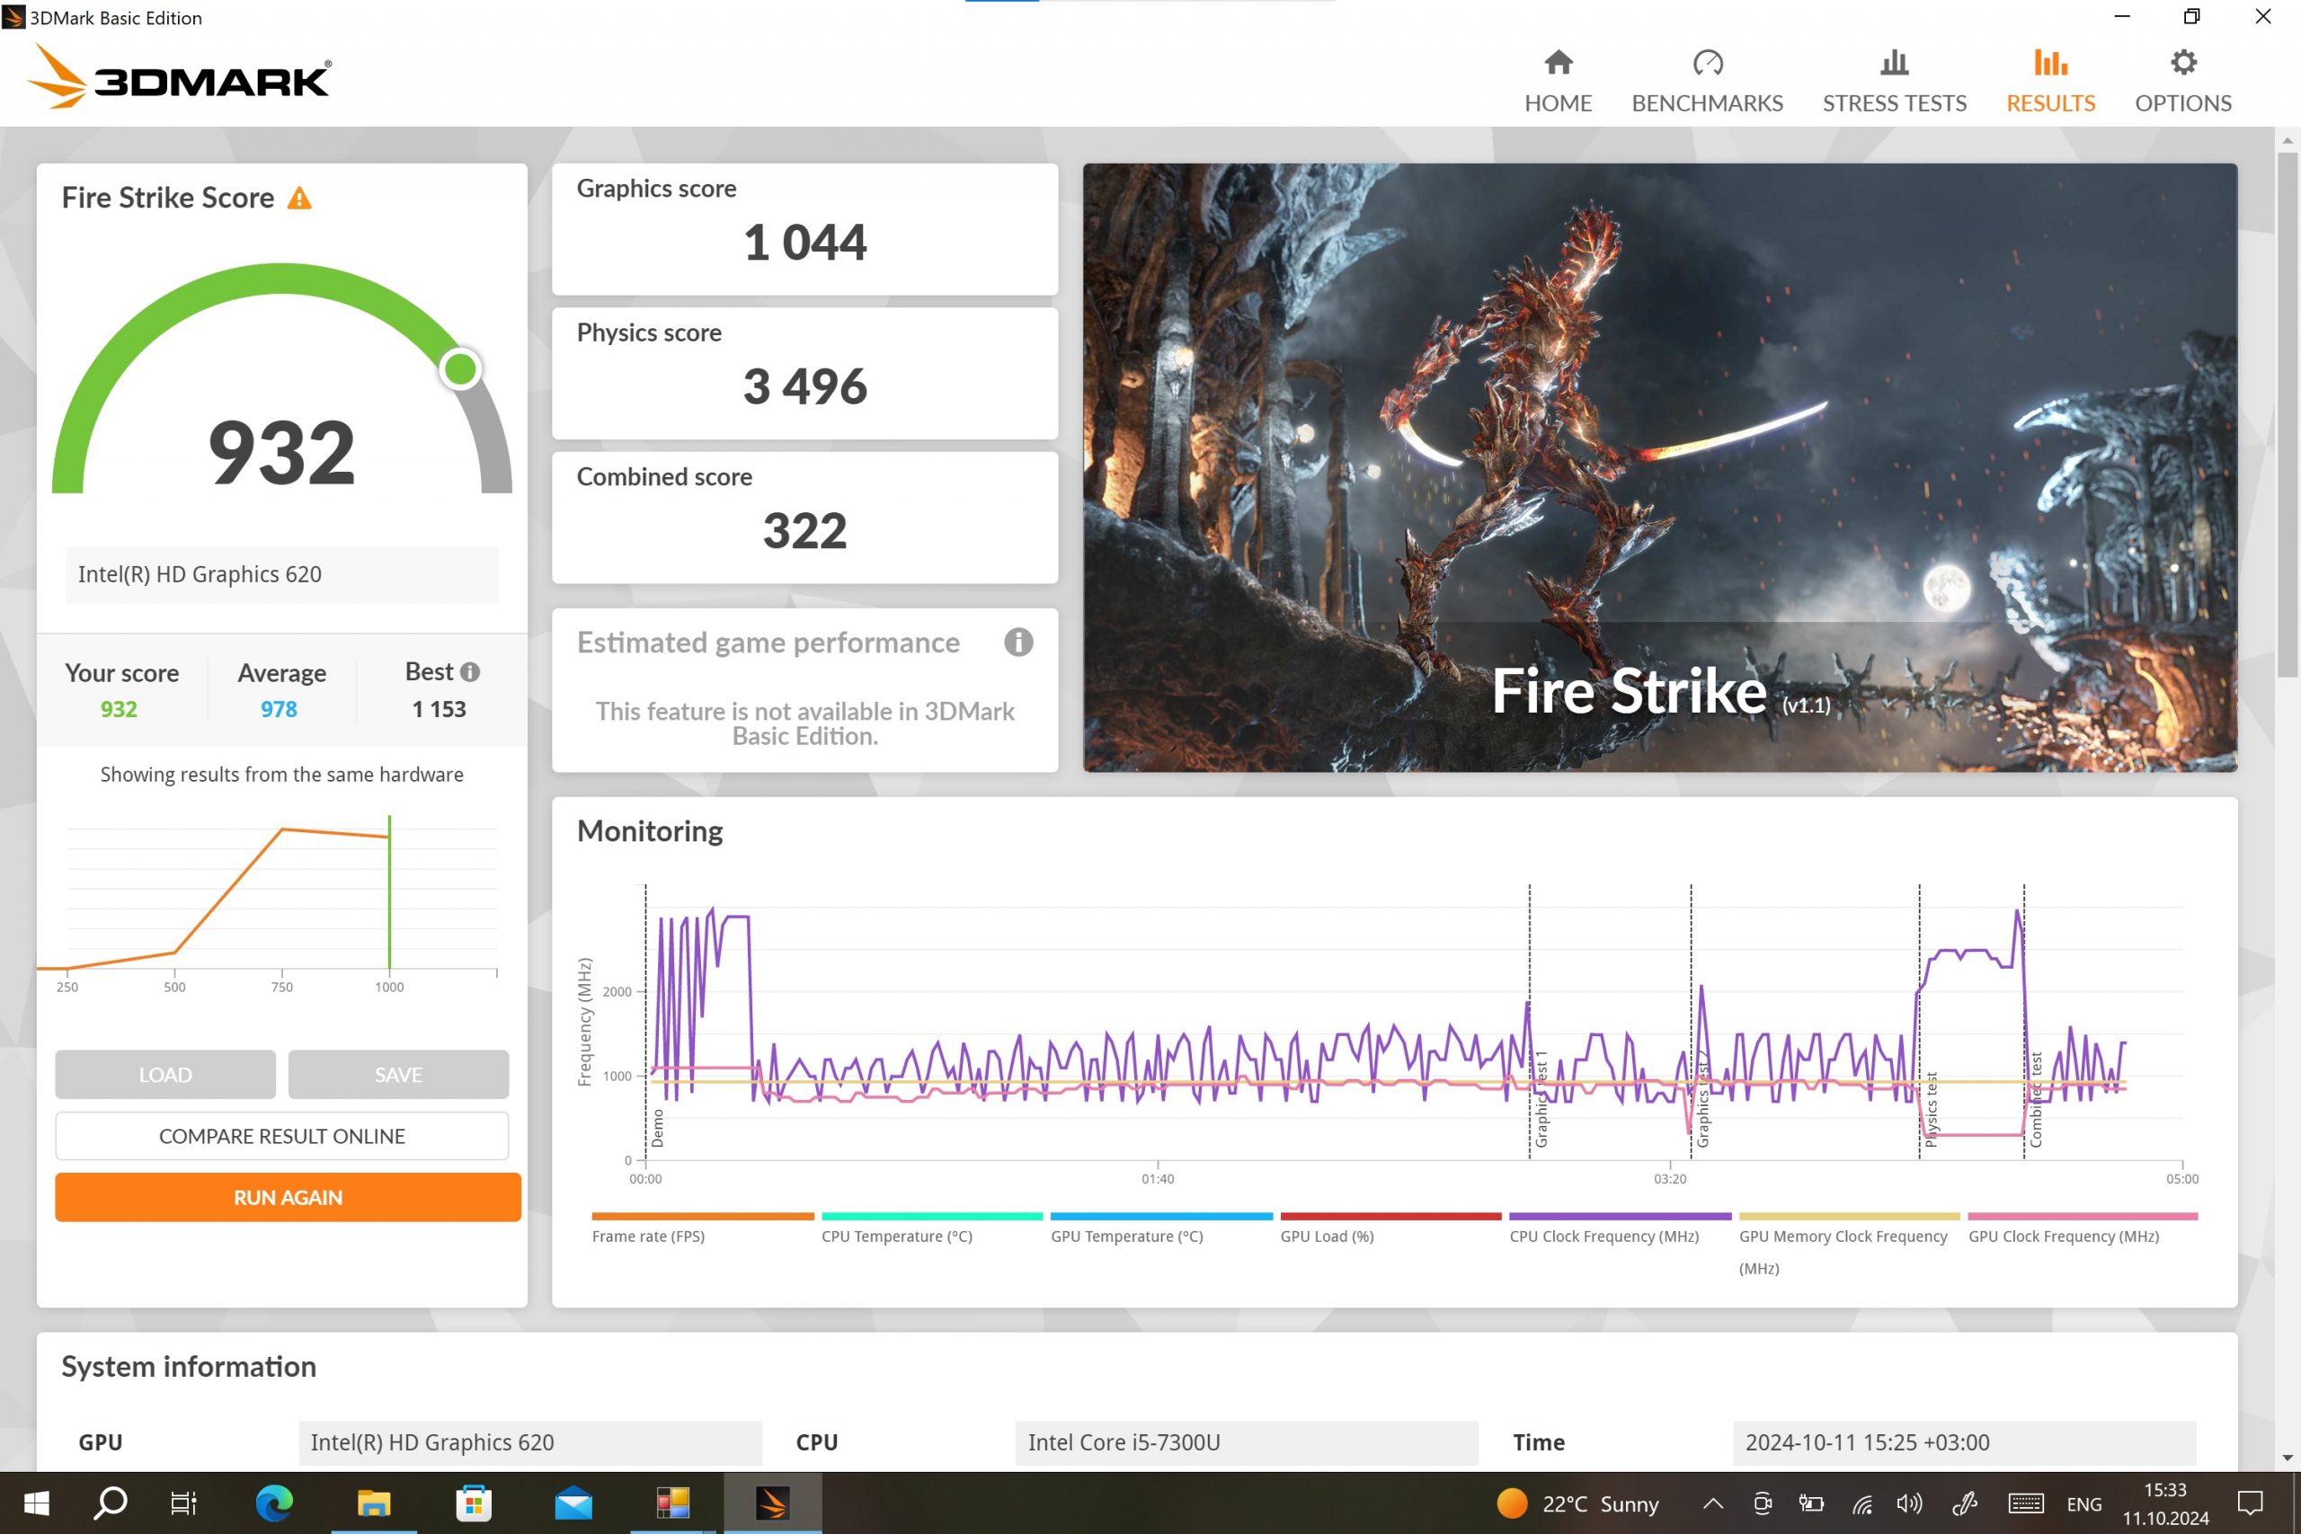The image size is (2301, 1534).
Task: Click the Estimated game performance info icon
Action: click(x=1017, y=643)
